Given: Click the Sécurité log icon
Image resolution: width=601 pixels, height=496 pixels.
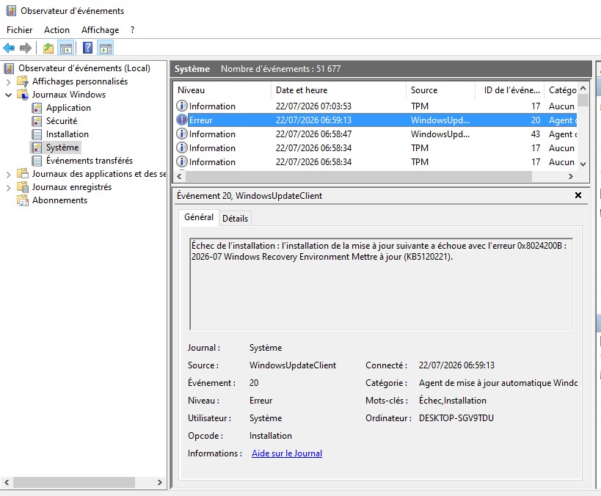Looking at the screenshot, I should coord(37,121).
